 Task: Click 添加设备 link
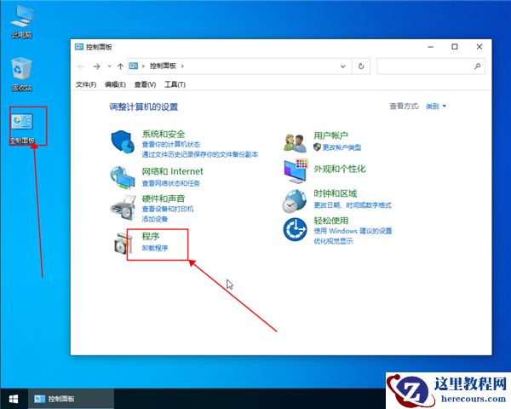tap(154, 219)
